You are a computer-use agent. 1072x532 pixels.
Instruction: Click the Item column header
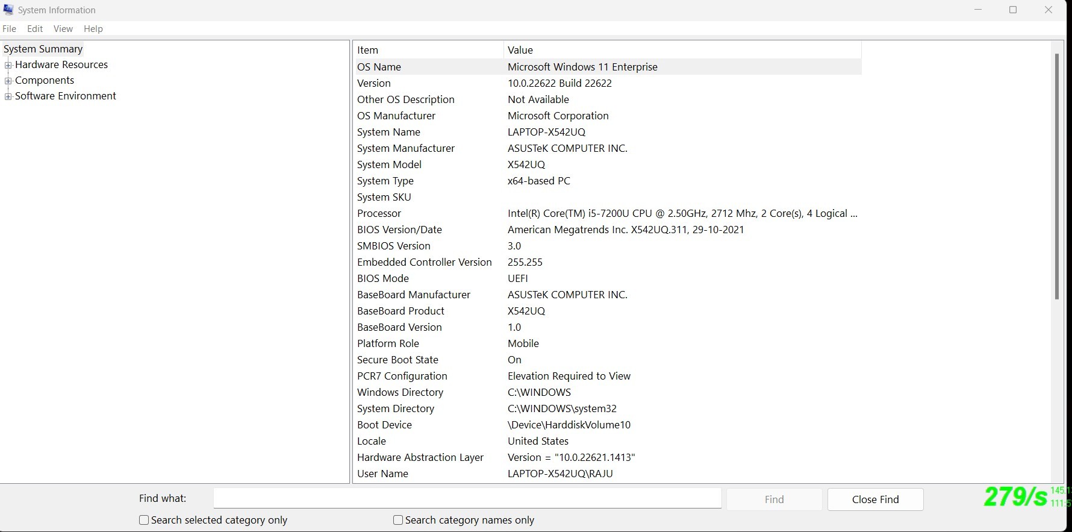tap(428, 50)
